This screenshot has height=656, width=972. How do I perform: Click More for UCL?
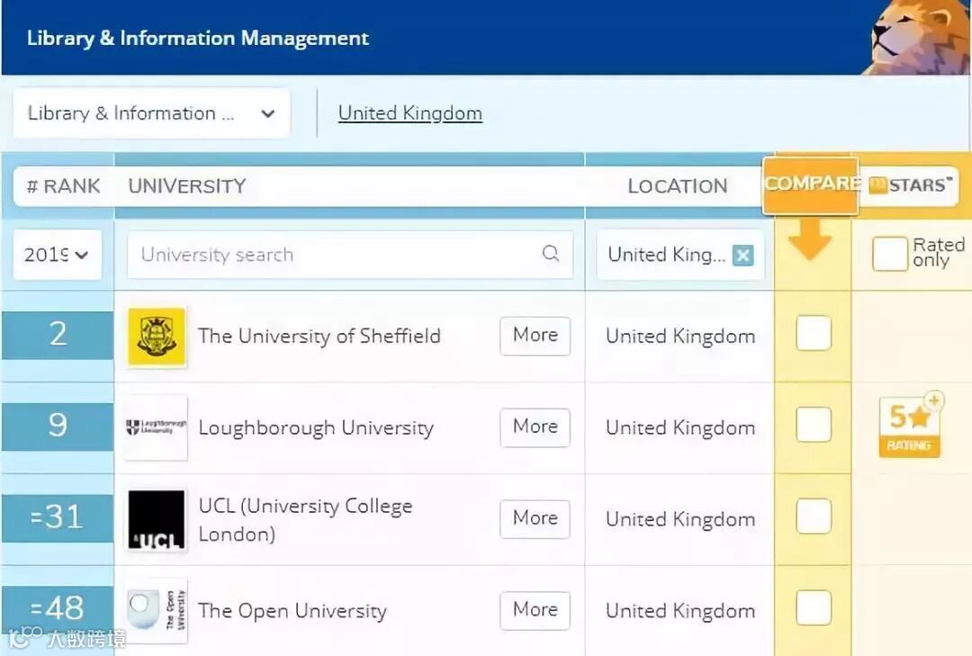[x=535, y=519]
